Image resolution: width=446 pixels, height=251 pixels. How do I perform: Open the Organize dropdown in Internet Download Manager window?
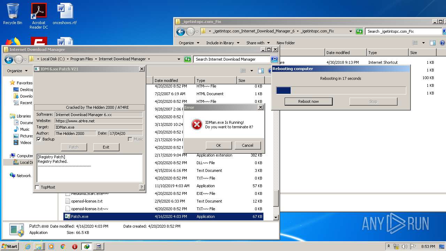[17, 71]
